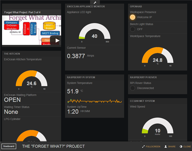192x151 pixels.
Task: Click the 'System UpTime' label
Action: tap(77, 107)
